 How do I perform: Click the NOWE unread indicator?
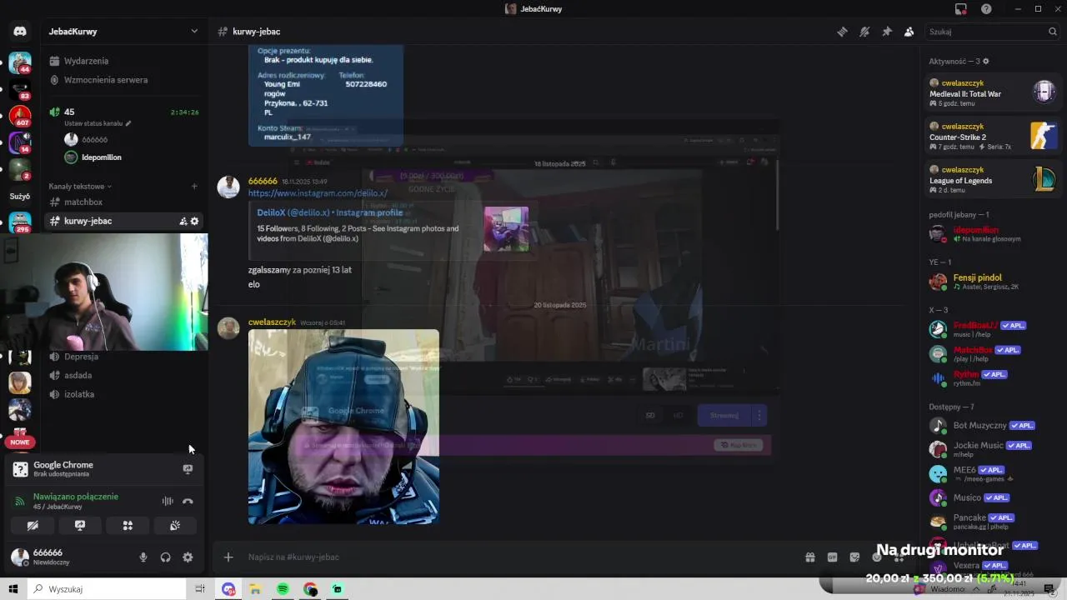(20, 442)
